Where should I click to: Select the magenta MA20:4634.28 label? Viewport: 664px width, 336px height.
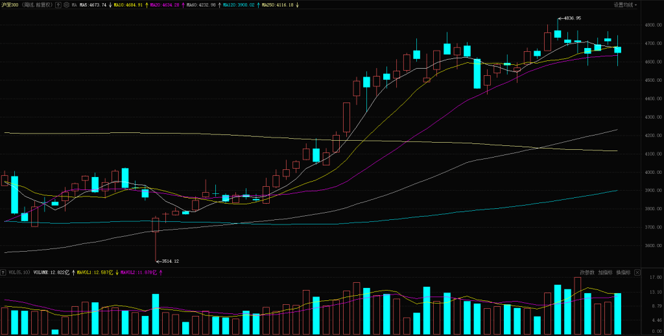165,5
